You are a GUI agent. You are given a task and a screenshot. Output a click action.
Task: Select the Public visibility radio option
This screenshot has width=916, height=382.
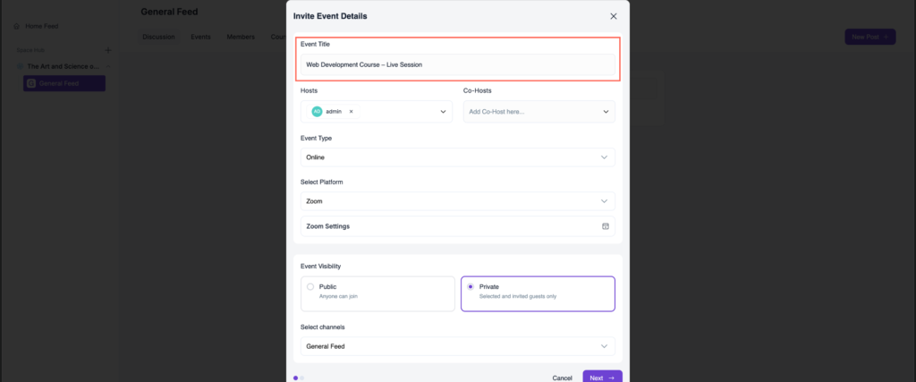pos(310,287)
